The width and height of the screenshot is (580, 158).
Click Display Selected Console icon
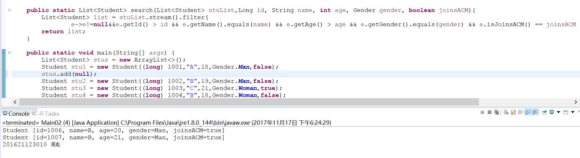552,112
